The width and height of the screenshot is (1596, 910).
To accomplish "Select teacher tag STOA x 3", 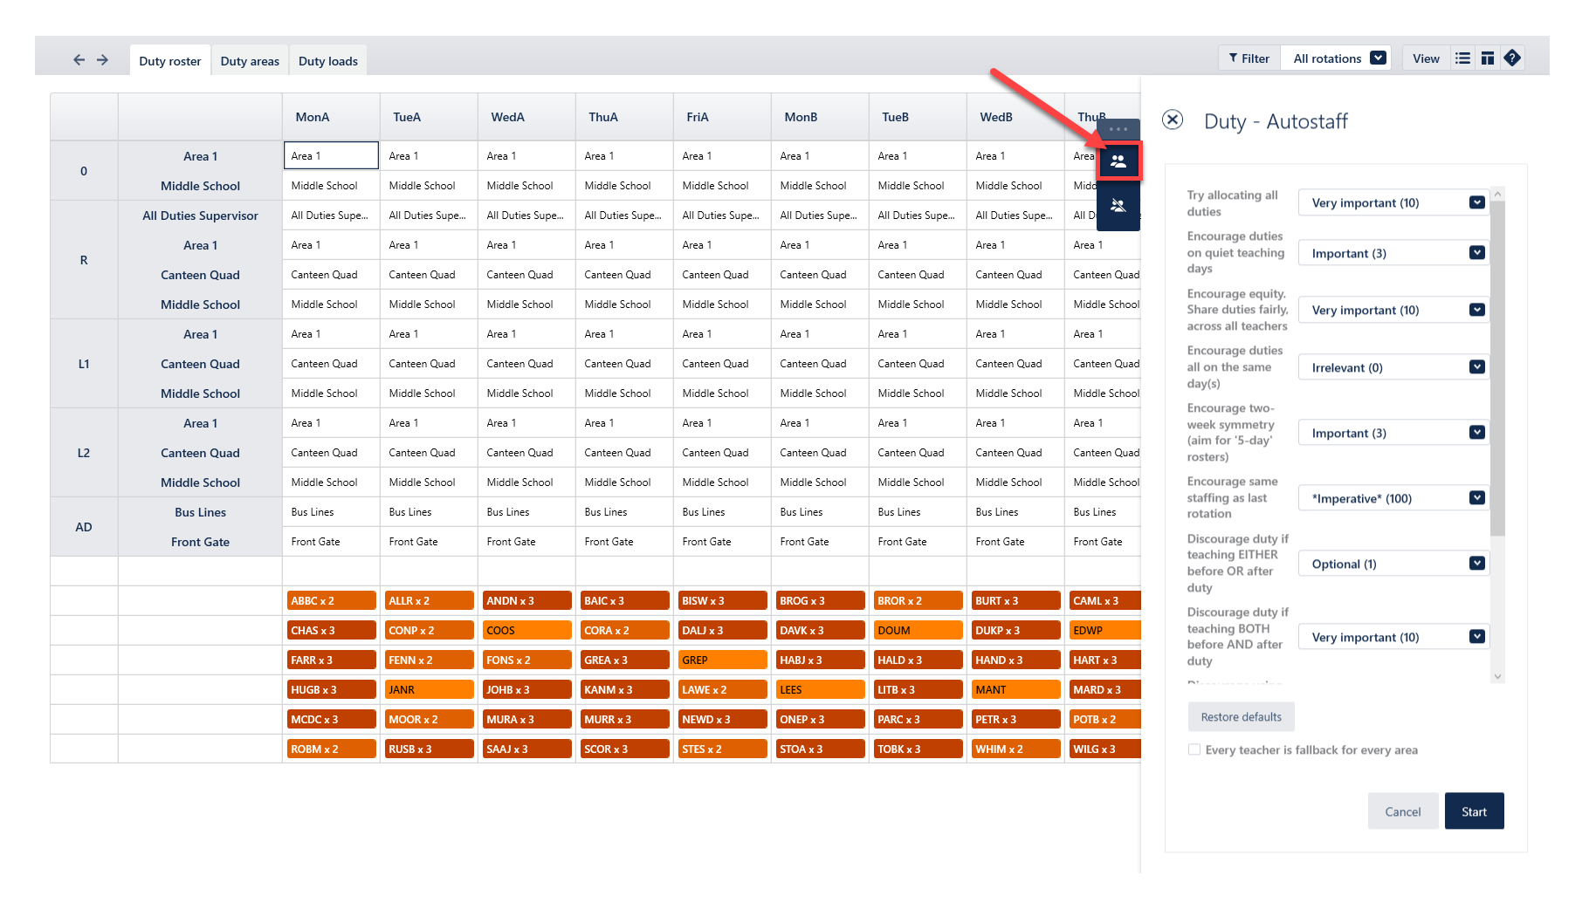I will (x=820, y=749).
